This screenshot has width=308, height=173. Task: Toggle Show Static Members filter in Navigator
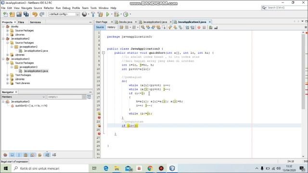pos(19,155)
